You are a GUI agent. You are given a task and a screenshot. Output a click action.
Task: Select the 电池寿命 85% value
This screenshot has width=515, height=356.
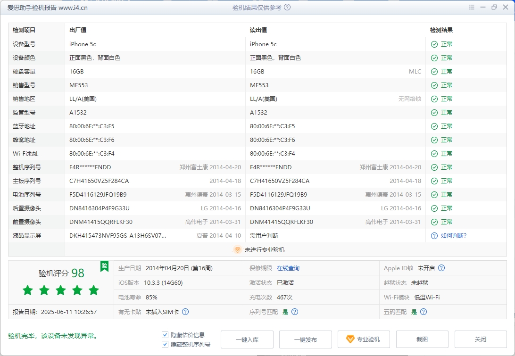151,298
